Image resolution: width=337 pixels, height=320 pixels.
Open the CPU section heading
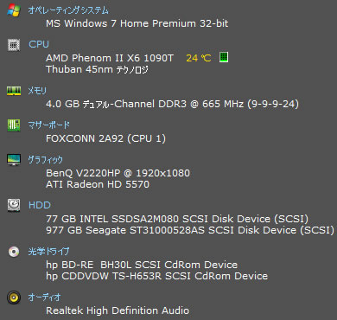point(39,44)
